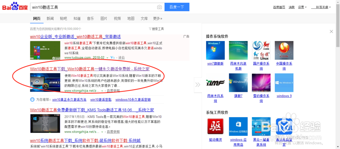The width and height of the screenshot is (340, 149).
Task: Click the win7旗舰版 icon
Action: [x=215, y=50]
